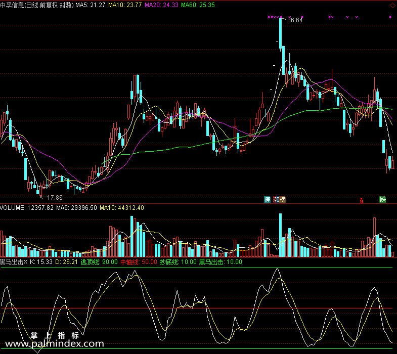Image resolution: width=397 pixels, height=354 pixels.
Task: Click the teal 停 event marker icon
Action: 267,200
